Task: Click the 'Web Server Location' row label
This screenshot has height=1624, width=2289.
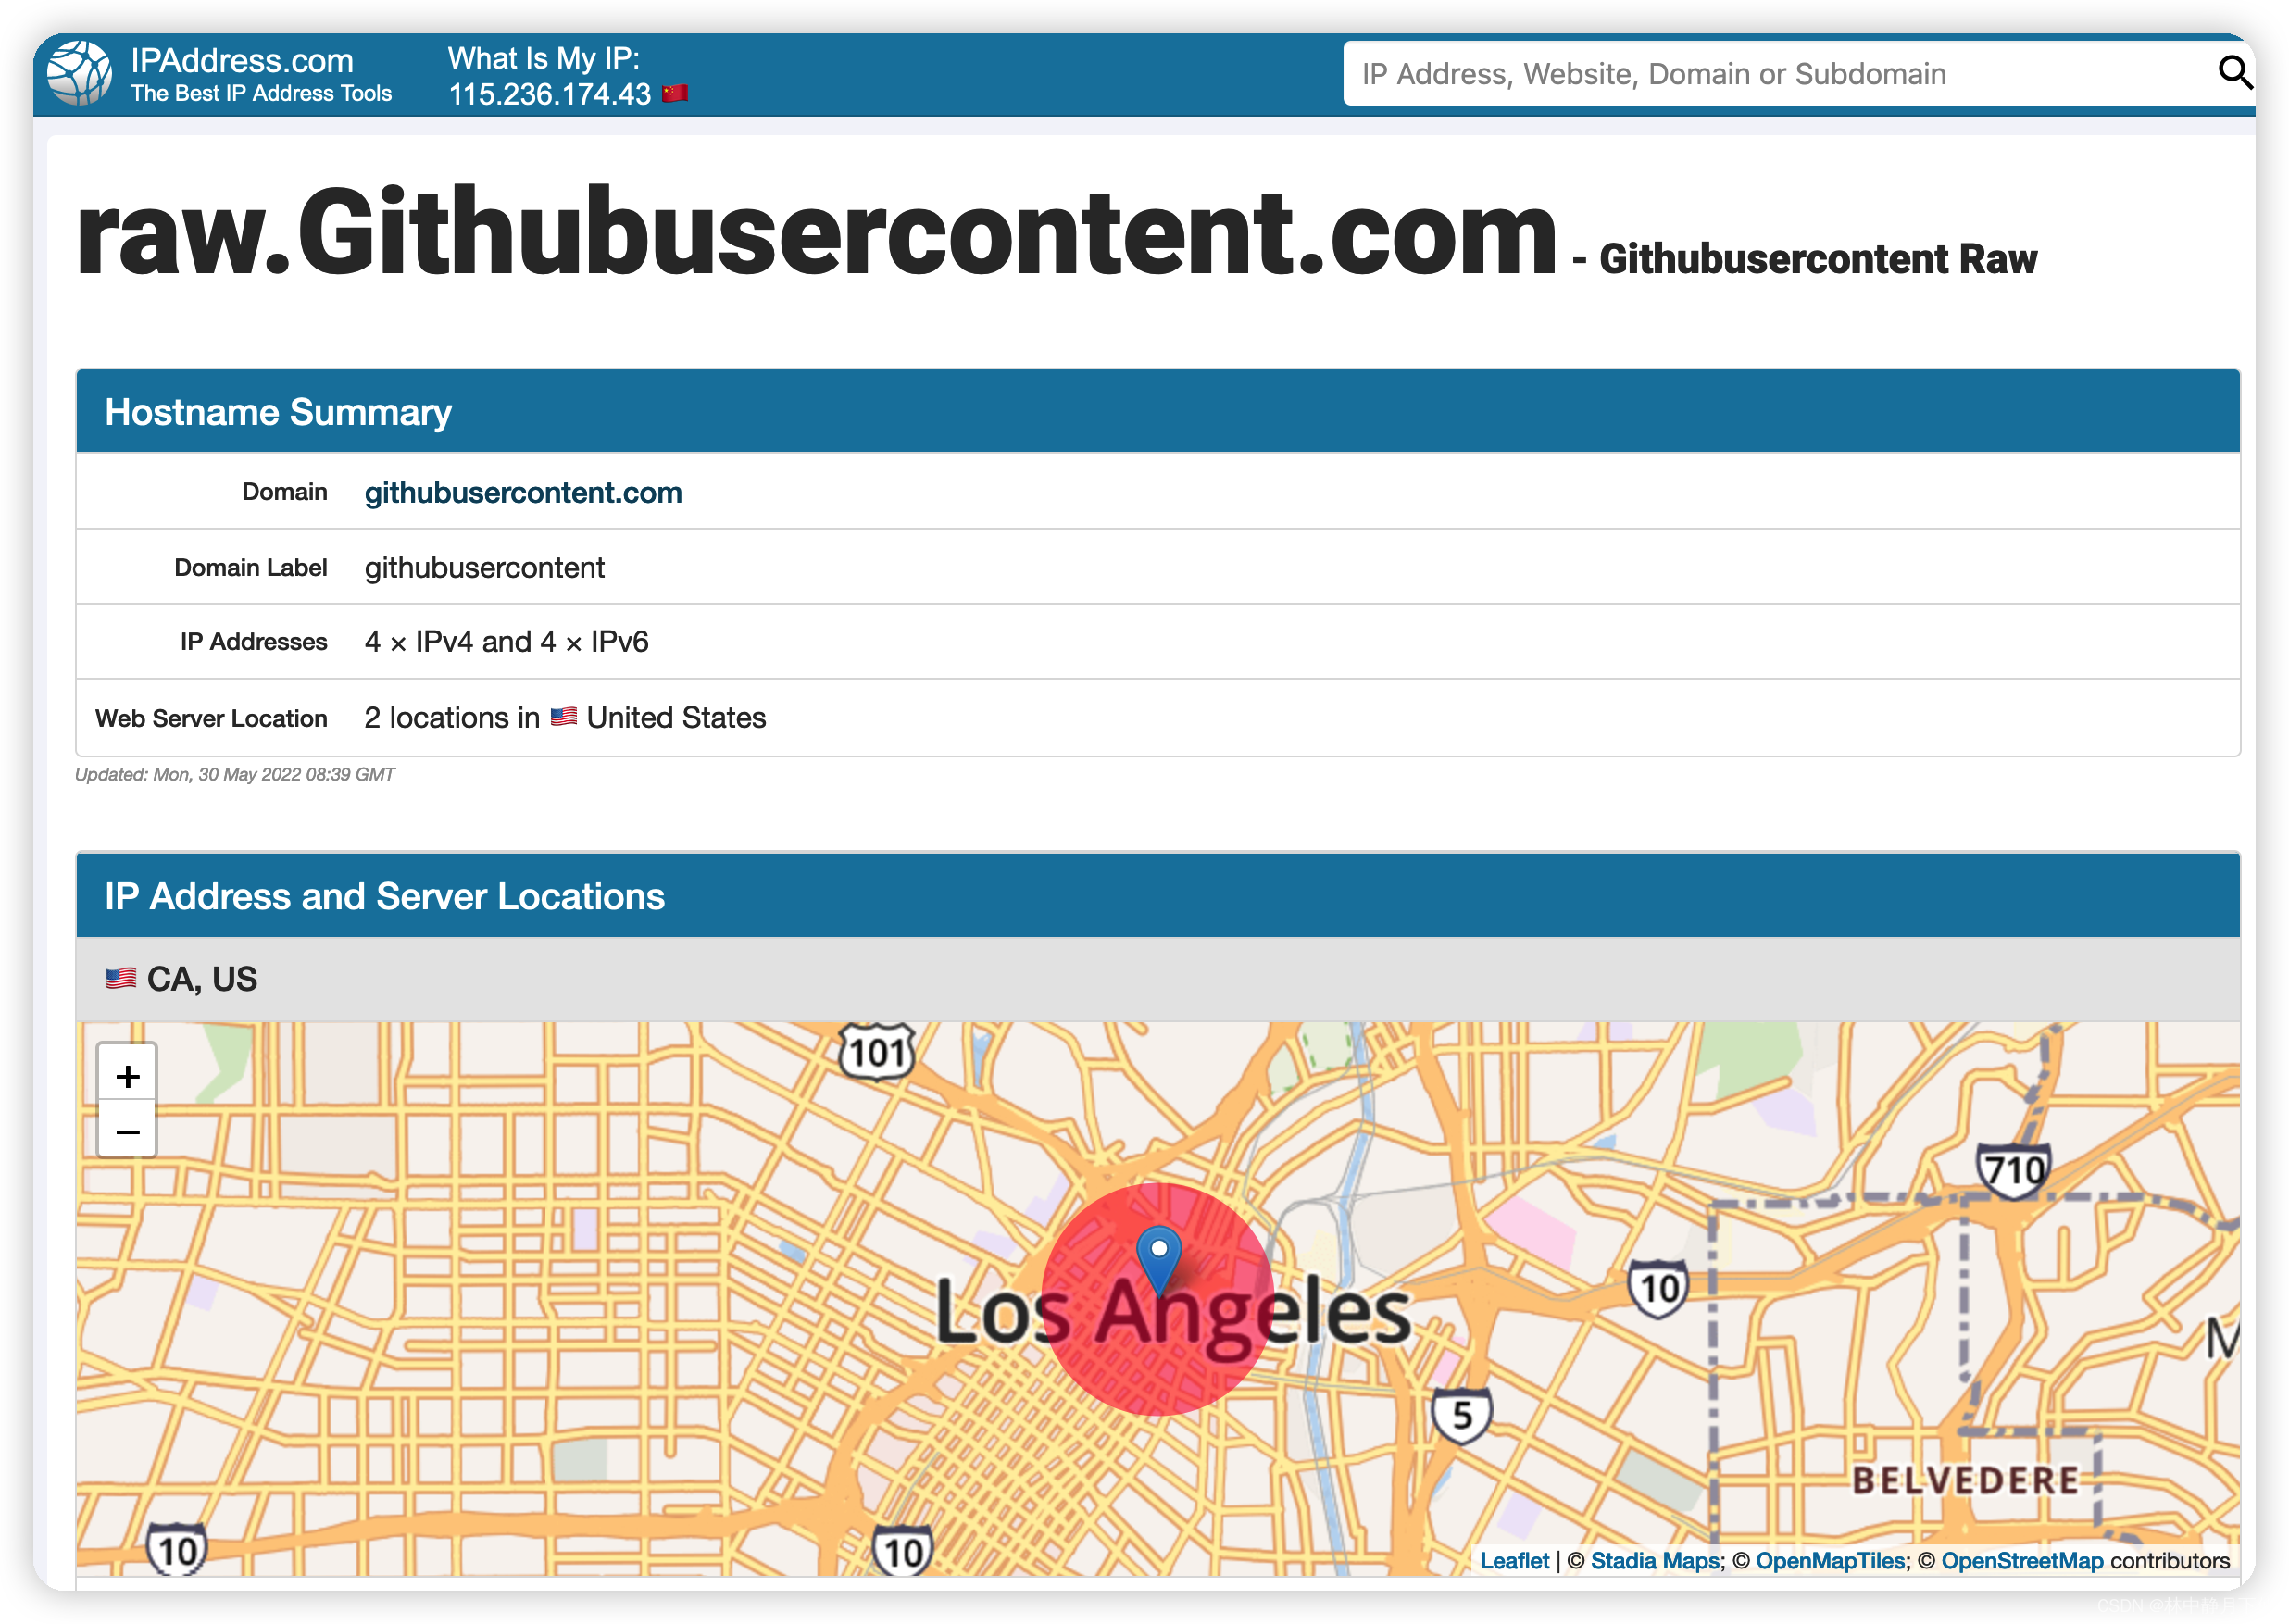Action: tap(211, 719)
